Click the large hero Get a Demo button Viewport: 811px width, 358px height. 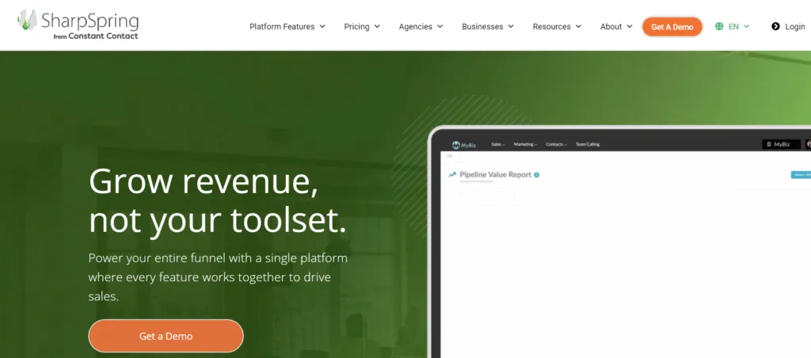166,336
